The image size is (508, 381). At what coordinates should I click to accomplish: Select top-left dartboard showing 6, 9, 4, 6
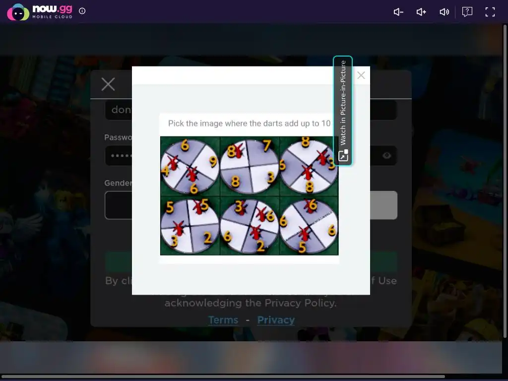190,166
